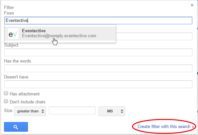Image resolution: width=198 pixels, height=135 pixels.
Task: Click the Subject field label
Action: [11, 45]
